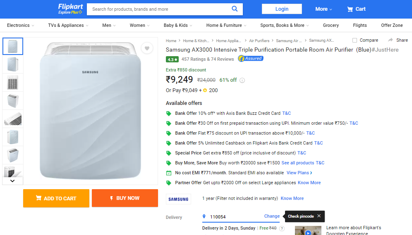
Task: Open T&C for Buy More, Save More
Action: [x=320, y=163]
